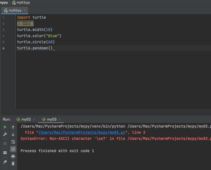Click the Restore Layout icon
The image size is (211, 170).
click(x=5, y=153)
